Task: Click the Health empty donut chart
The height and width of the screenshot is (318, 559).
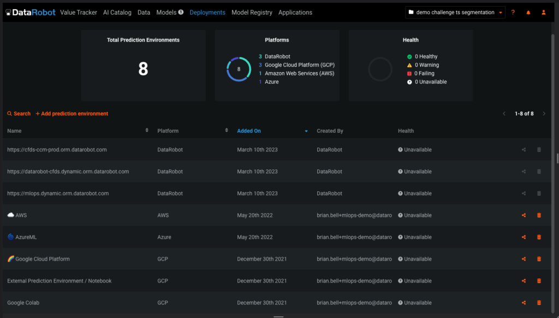Action: [x=380, y=69]
